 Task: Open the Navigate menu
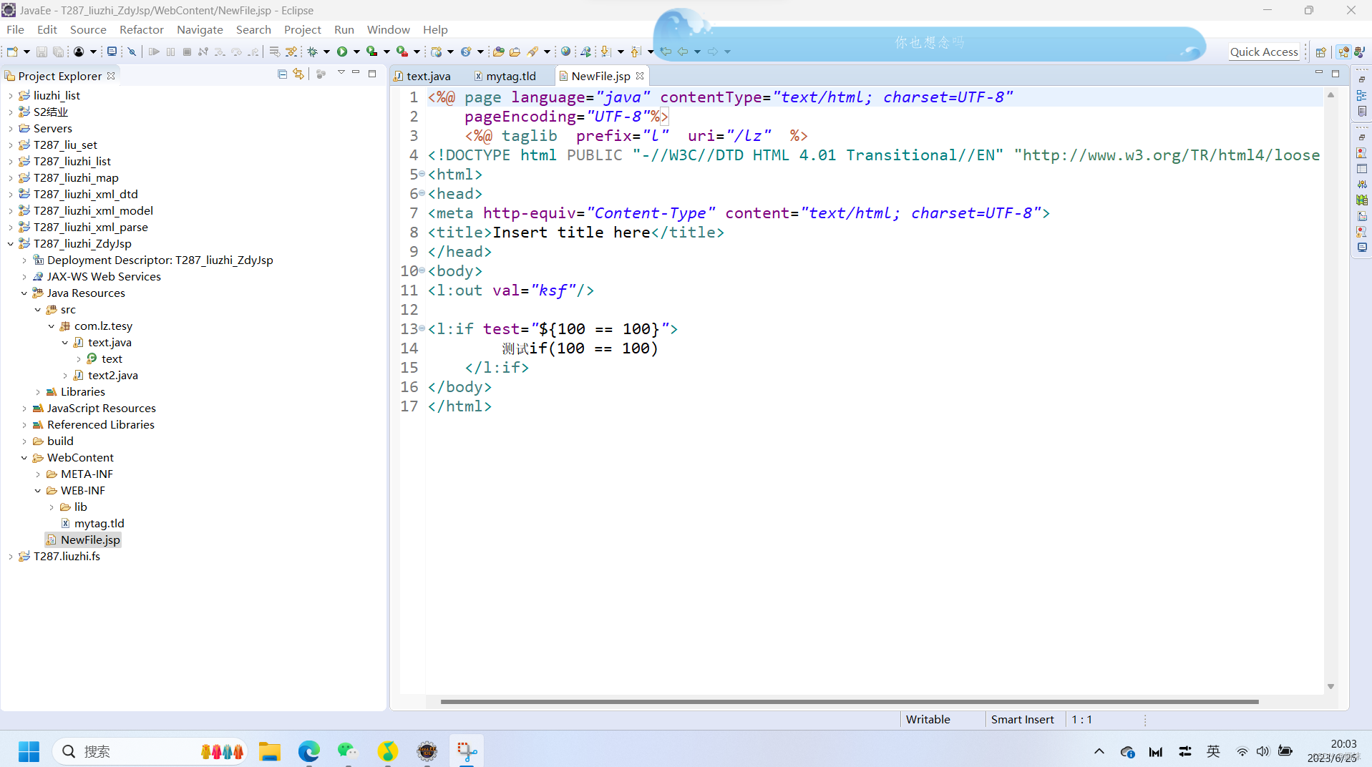tap(200, 29)
